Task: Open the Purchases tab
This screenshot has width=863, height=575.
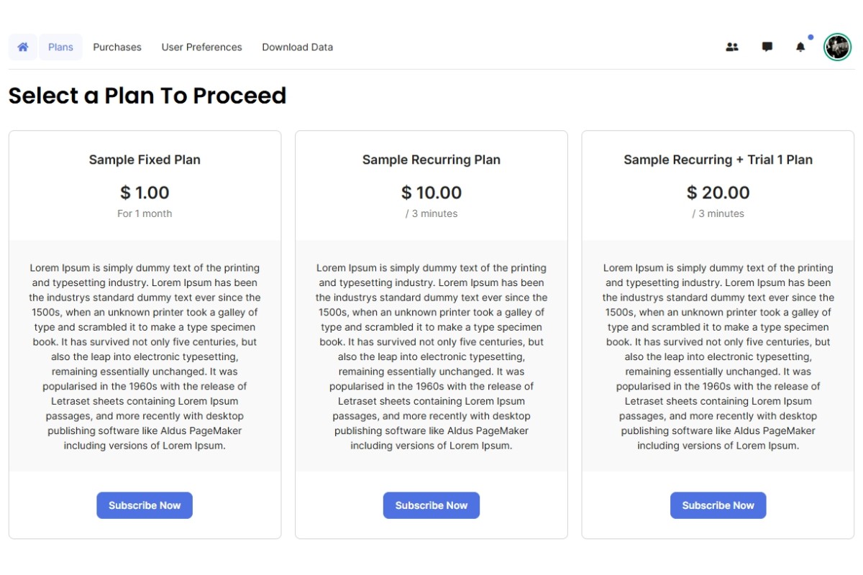Action: pos(117,47)
